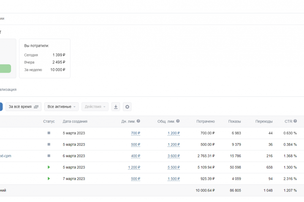Select total clicks 1 048
The image size is (304, 202).
click(268, 190)
